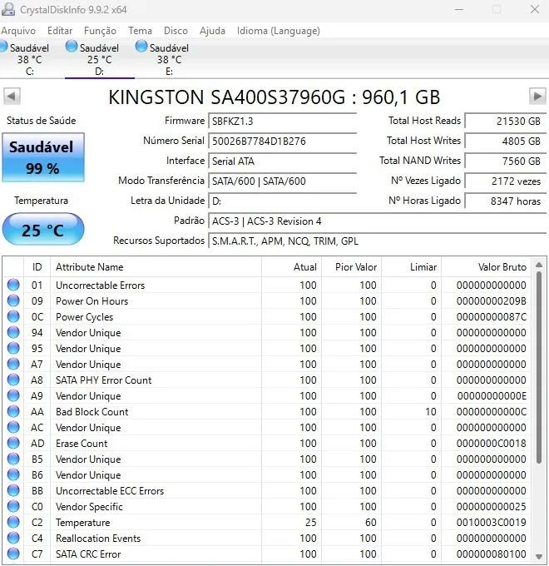Click the serial number field 50026B7784D1B276
Screen dimensions: 549x566
click(x=283, y=141)
